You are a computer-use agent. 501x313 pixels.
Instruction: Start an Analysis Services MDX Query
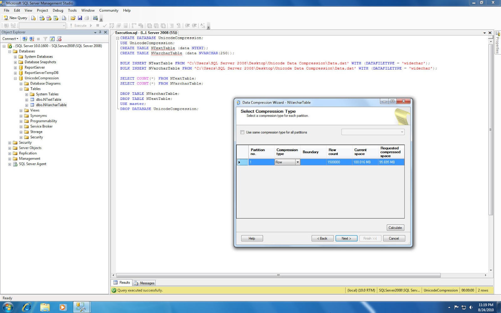pyautogui.click(x=42, y=18)
